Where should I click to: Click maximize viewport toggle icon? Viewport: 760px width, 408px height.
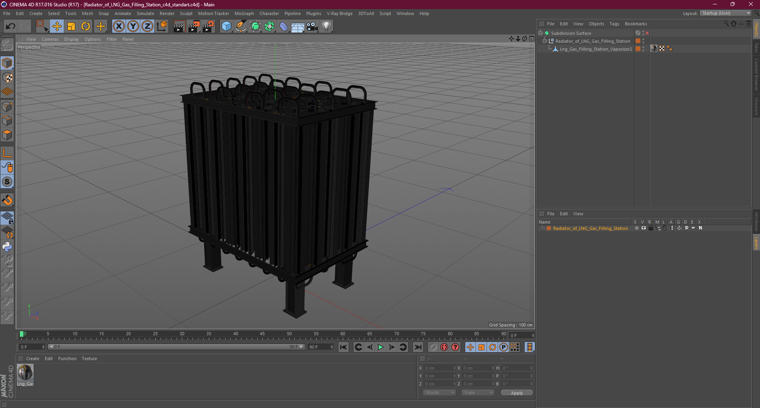[531, 39]
